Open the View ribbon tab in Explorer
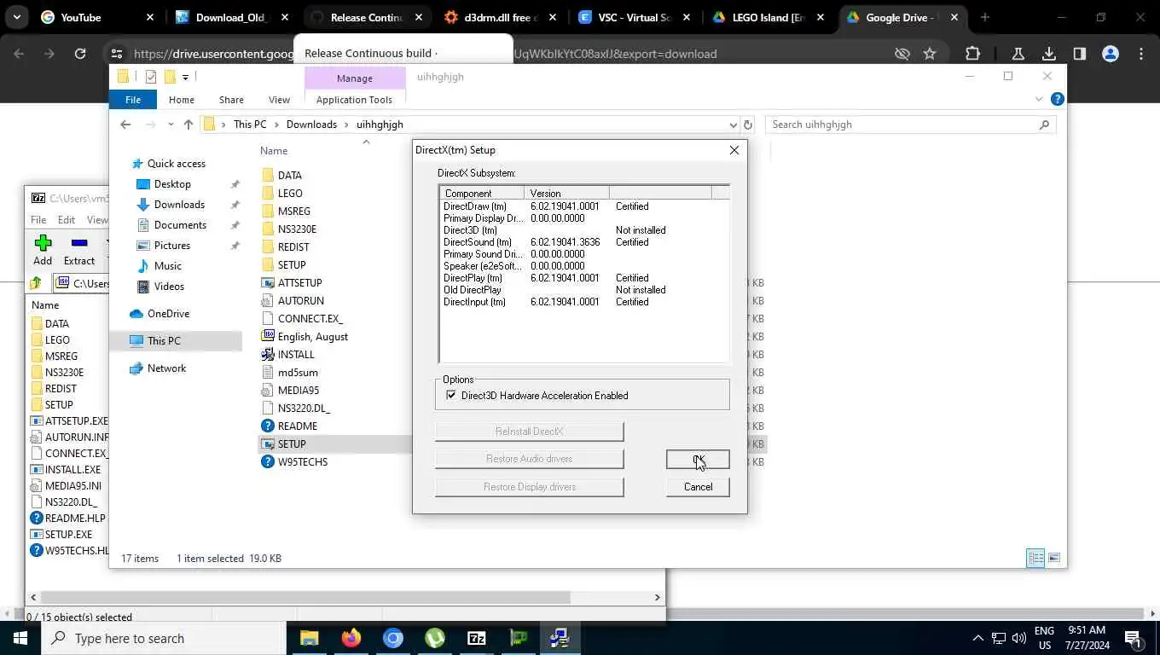 coord(279,100)
